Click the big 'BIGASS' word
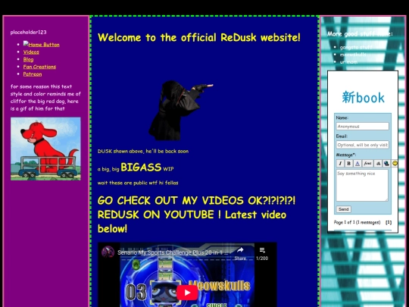This screenshot has width=409, height=307. point(141,168)
